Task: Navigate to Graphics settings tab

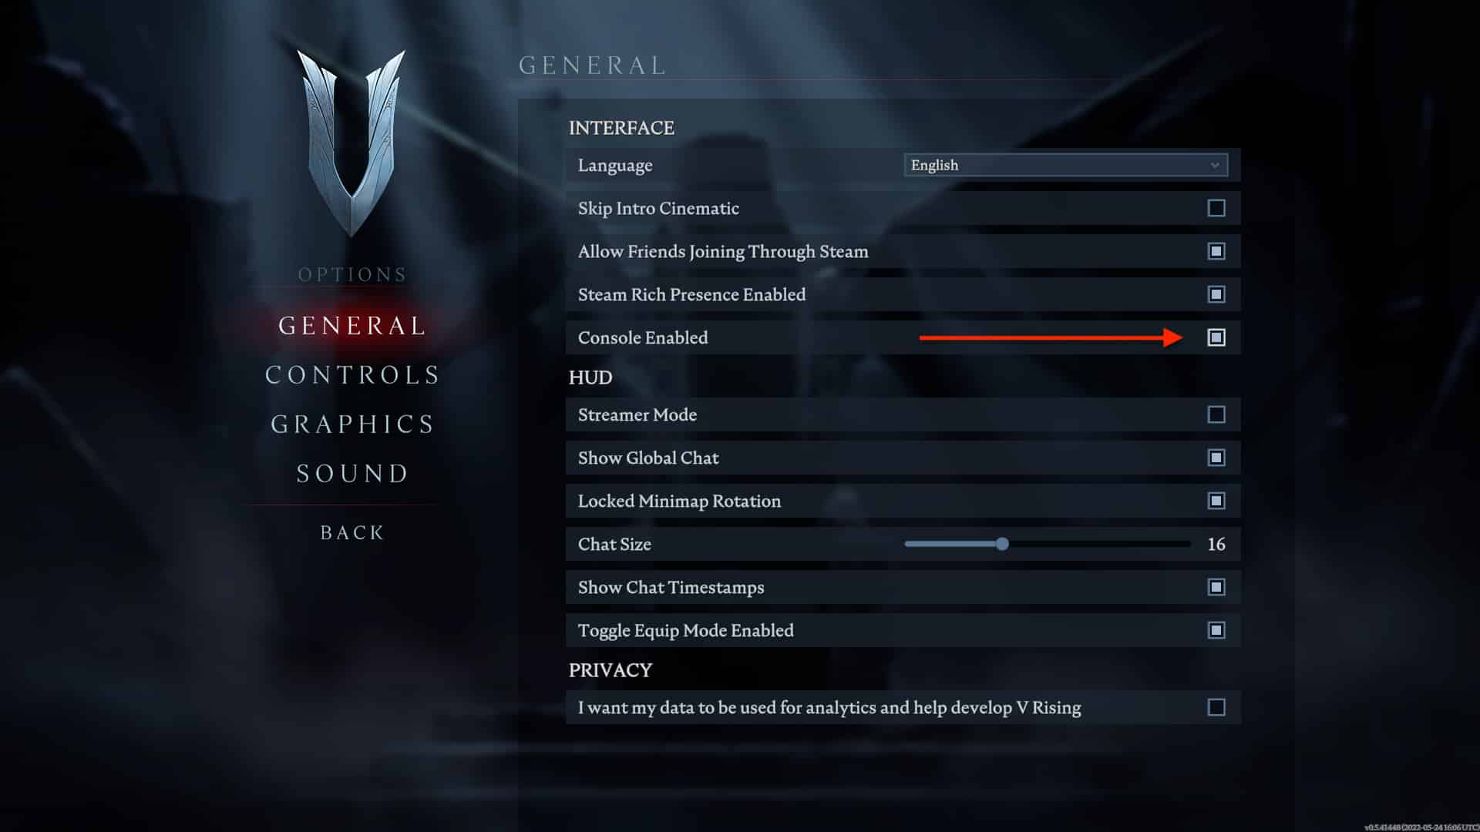Action: coord(351,424)
